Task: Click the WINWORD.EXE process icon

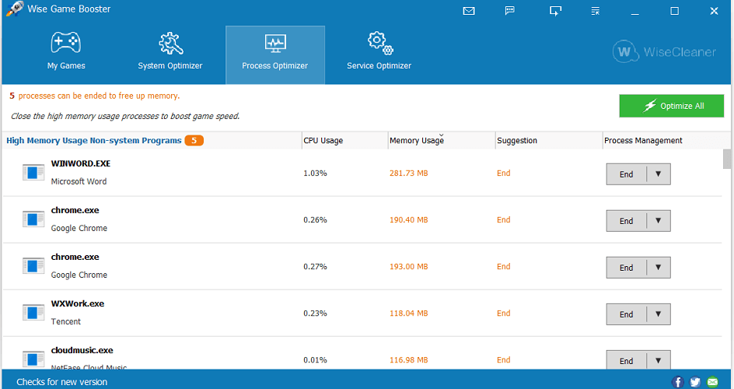Action: (33, 173)
